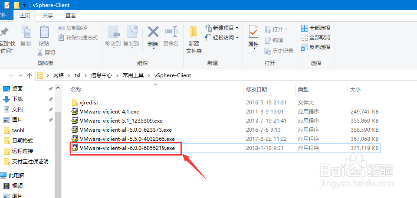417x198 pixels.
Task: Open 日期格式 folder in the navigation pane
Action: tap(23, 141)
